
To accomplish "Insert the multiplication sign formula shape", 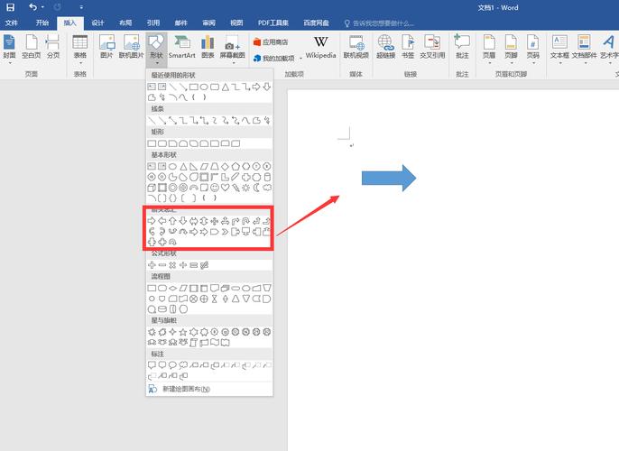I will tap(172, 265).
